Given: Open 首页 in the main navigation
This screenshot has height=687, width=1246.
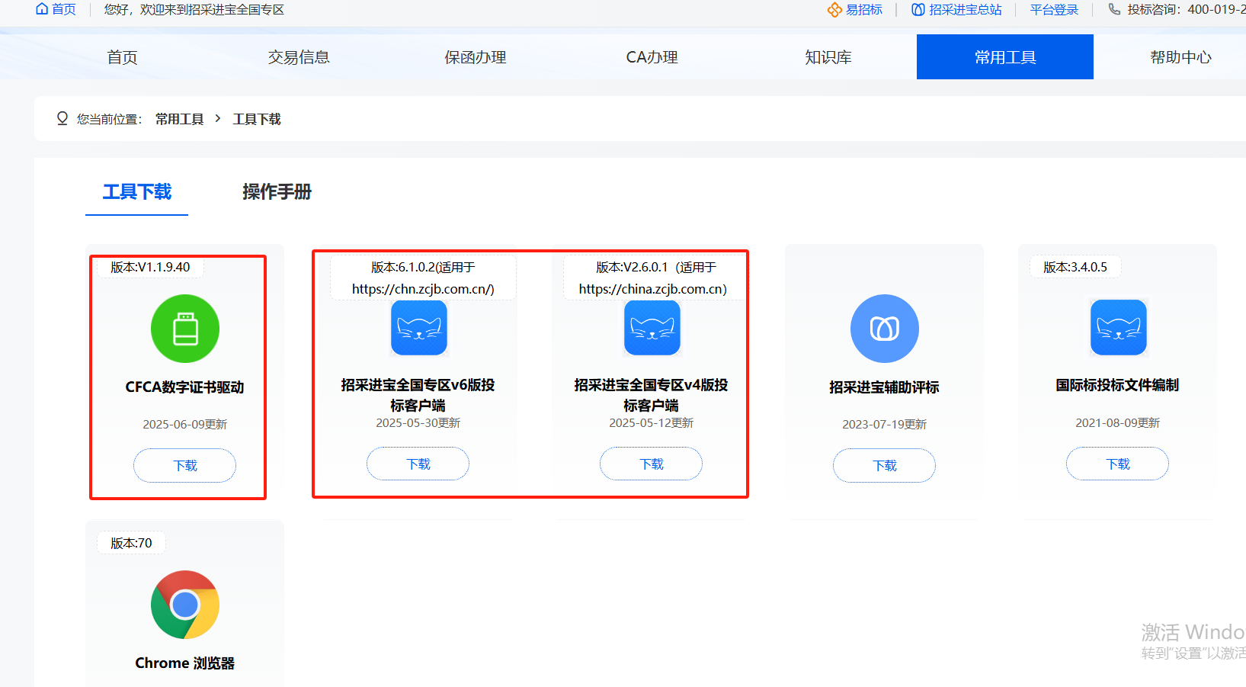Looking at the screenshot, I should click(x=122, y=57).
